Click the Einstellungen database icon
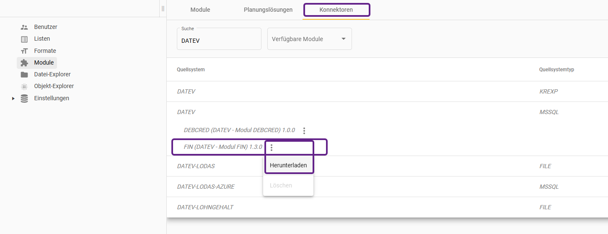The image size is (608, 234). pyautogui.click(x=24, y=99)
